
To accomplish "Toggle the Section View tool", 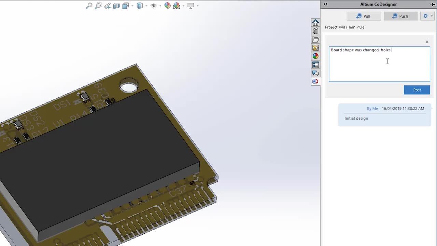I will (116, 6).
